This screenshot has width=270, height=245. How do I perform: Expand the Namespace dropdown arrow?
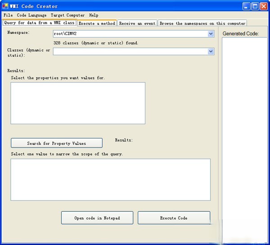coord(211,34)
